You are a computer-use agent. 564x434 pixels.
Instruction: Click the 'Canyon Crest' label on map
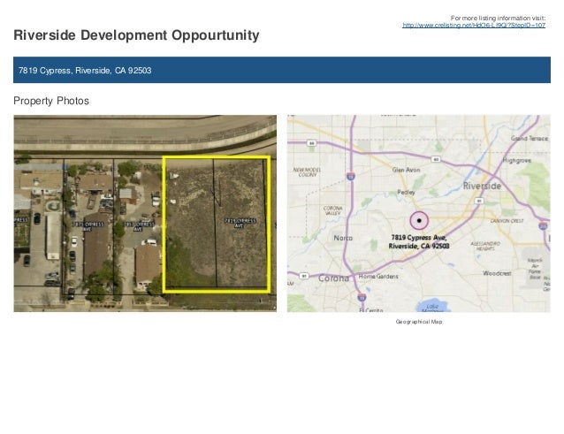(x=507, y=221)
